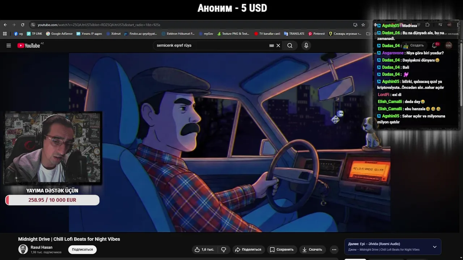Click the Поделиться share button
This screenshot has width=463, height=260.
click(248, 250)
